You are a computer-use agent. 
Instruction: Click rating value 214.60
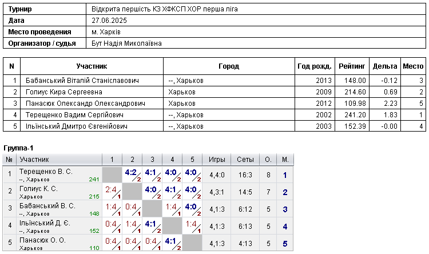point(355,92)
